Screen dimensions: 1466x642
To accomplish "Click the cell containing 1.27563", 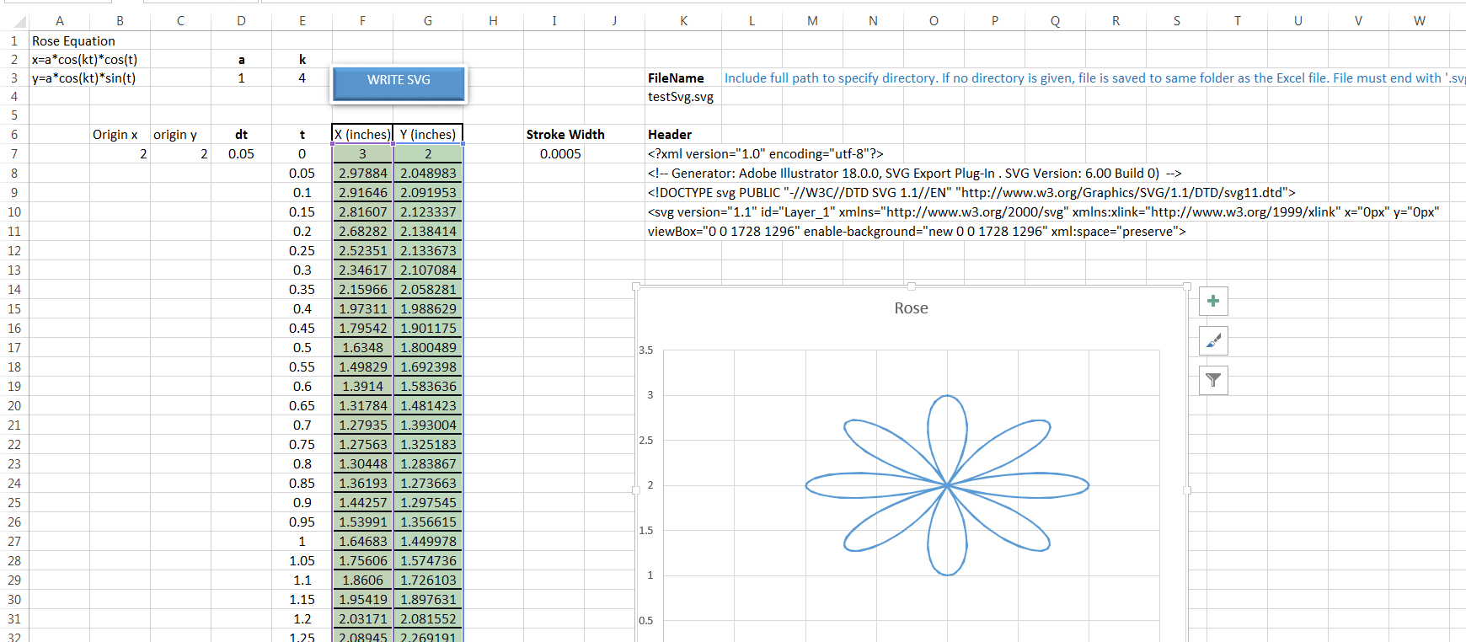I will (x=362, y=445).
